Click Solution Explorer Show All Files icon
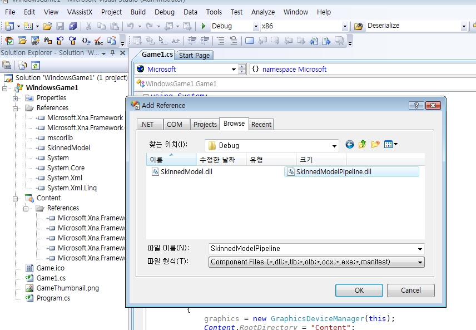This screenshot has height=330, width=476. (23, 65)
